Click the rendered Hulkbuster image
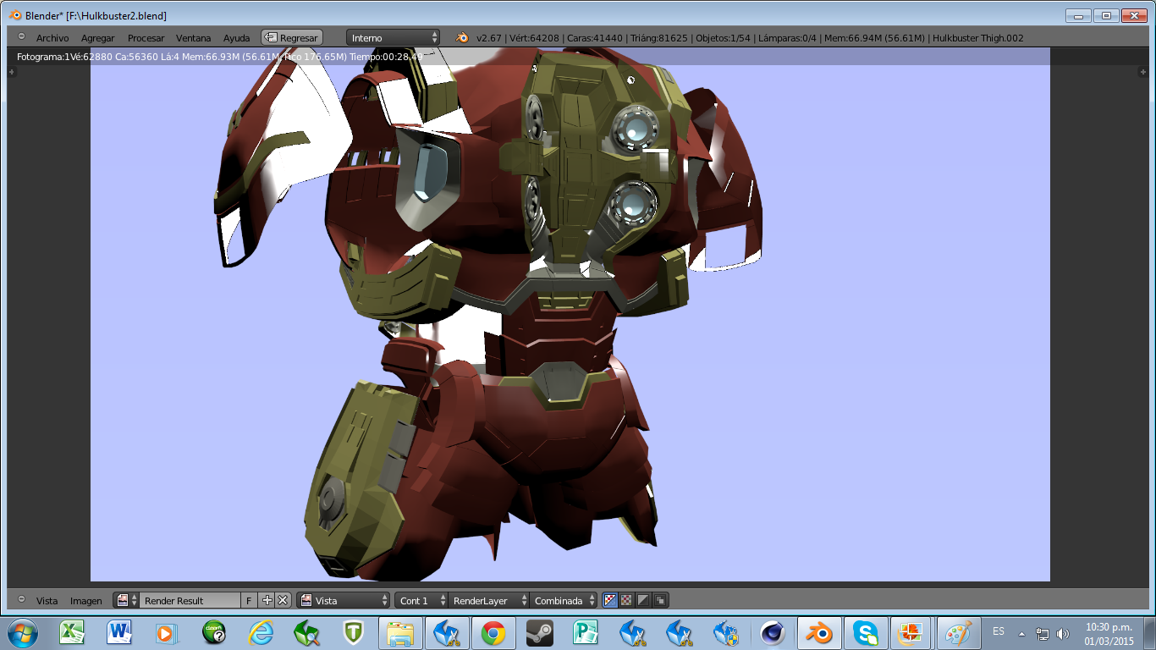This screenshot has width=1156, height=650. 570,314
